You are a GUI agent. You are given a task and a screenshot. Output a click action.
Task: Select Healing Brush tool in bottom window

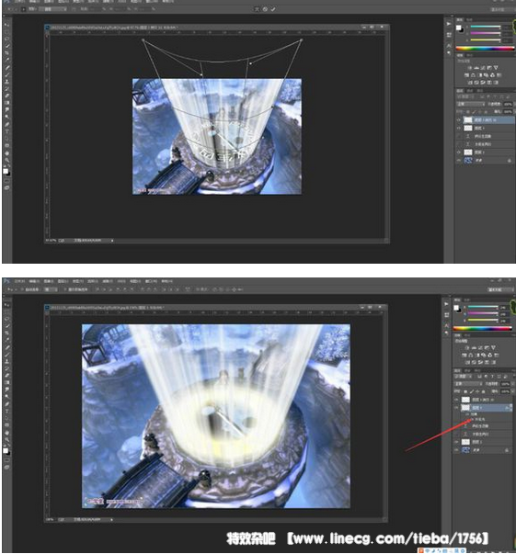[7, 347]
